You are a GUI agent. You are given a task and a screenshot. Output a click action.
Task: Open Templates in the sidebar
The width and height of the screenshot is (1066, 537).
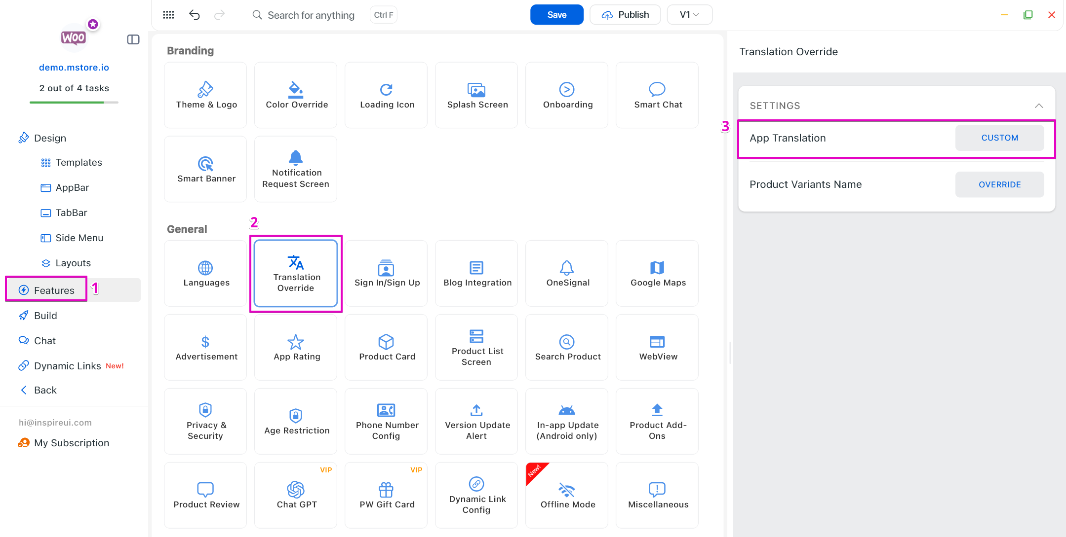click(79, 162)
